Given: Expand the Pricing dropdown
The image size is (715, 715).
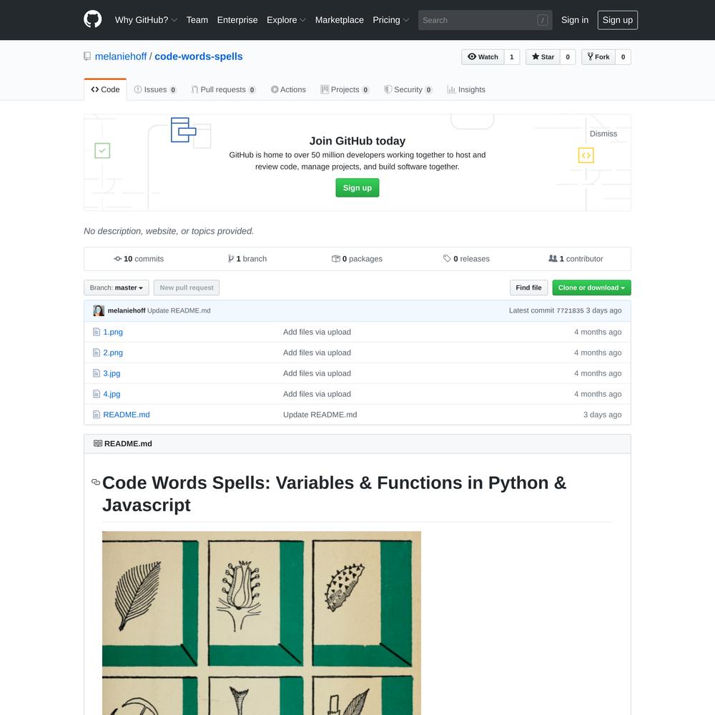Looking at the screenshot, I should (x=391, y=20).
